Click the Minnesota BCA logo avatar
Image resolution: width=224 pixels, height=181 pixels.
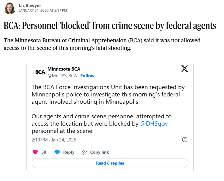coord(39,72)
